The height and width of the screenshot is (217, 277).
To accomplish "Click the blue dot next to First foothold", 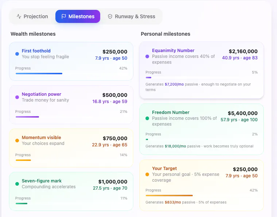I will tap(17, 54).
